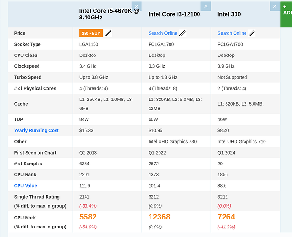Screen dimensions: 292x237
Task: Click pencil icon in Core i3-12100 price cell
Action: click(x=183, y=33)
